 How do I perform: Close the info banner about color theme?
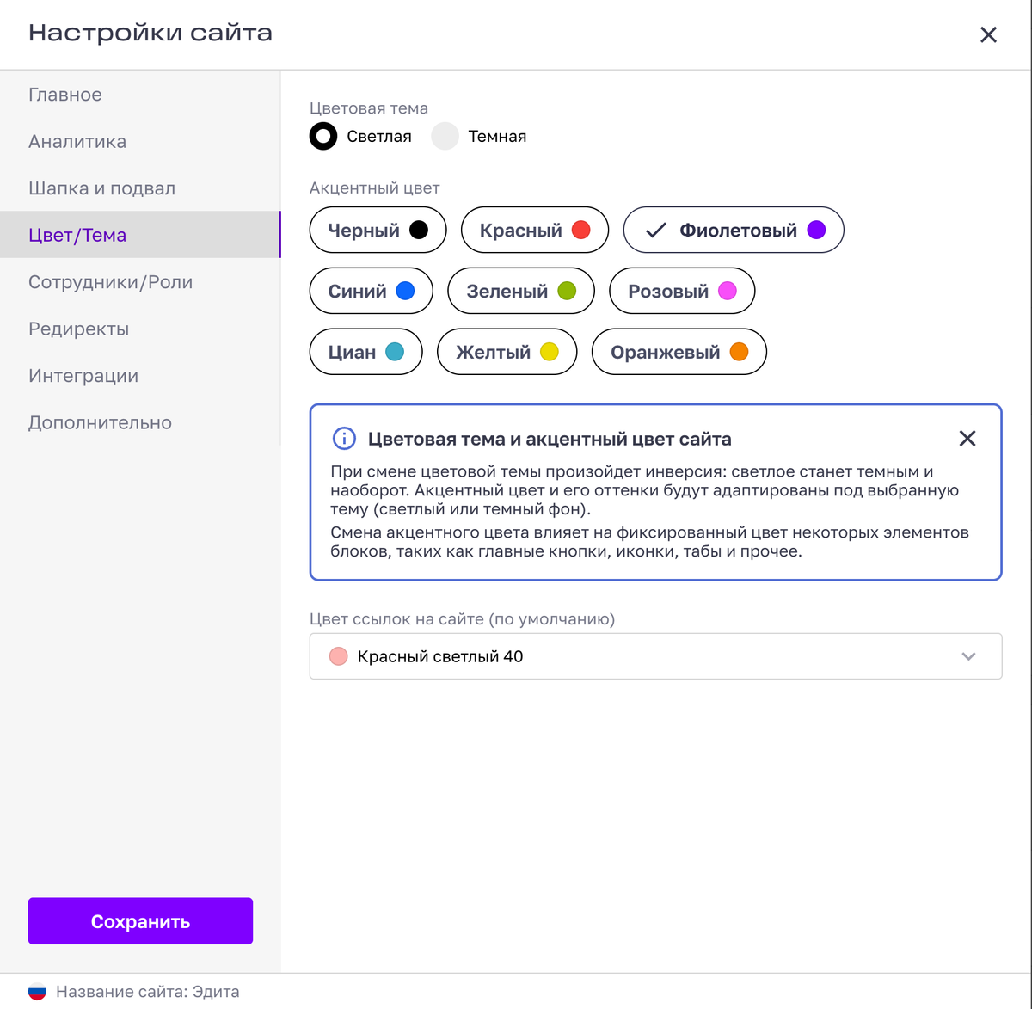point(967,439)
